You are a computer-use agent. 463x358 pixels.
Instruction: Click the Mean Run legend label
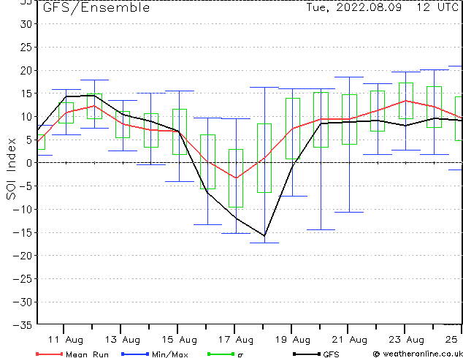87,354
